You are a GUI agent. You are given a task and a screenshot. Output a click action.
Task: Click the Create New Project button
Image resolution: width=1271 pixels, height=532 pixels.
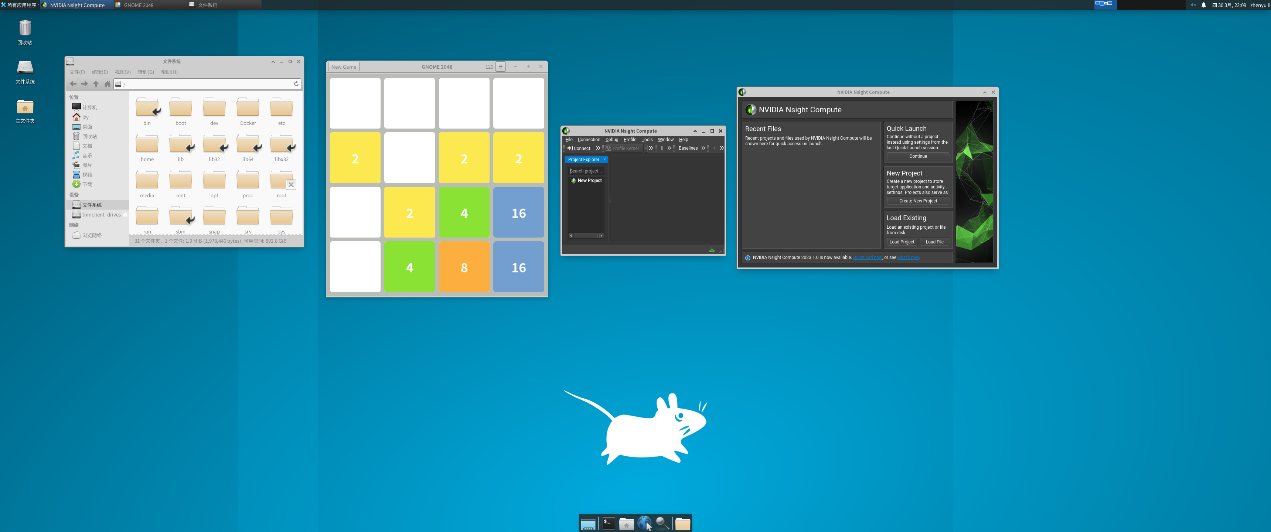click(917, 201)
